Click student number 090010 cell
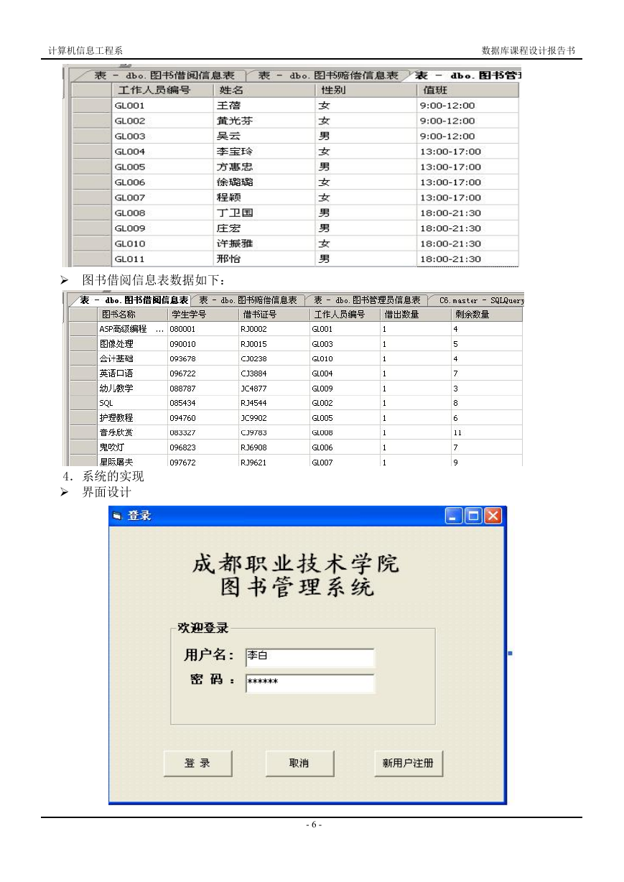Screen dimensions: 624x882 click(202, 344)
